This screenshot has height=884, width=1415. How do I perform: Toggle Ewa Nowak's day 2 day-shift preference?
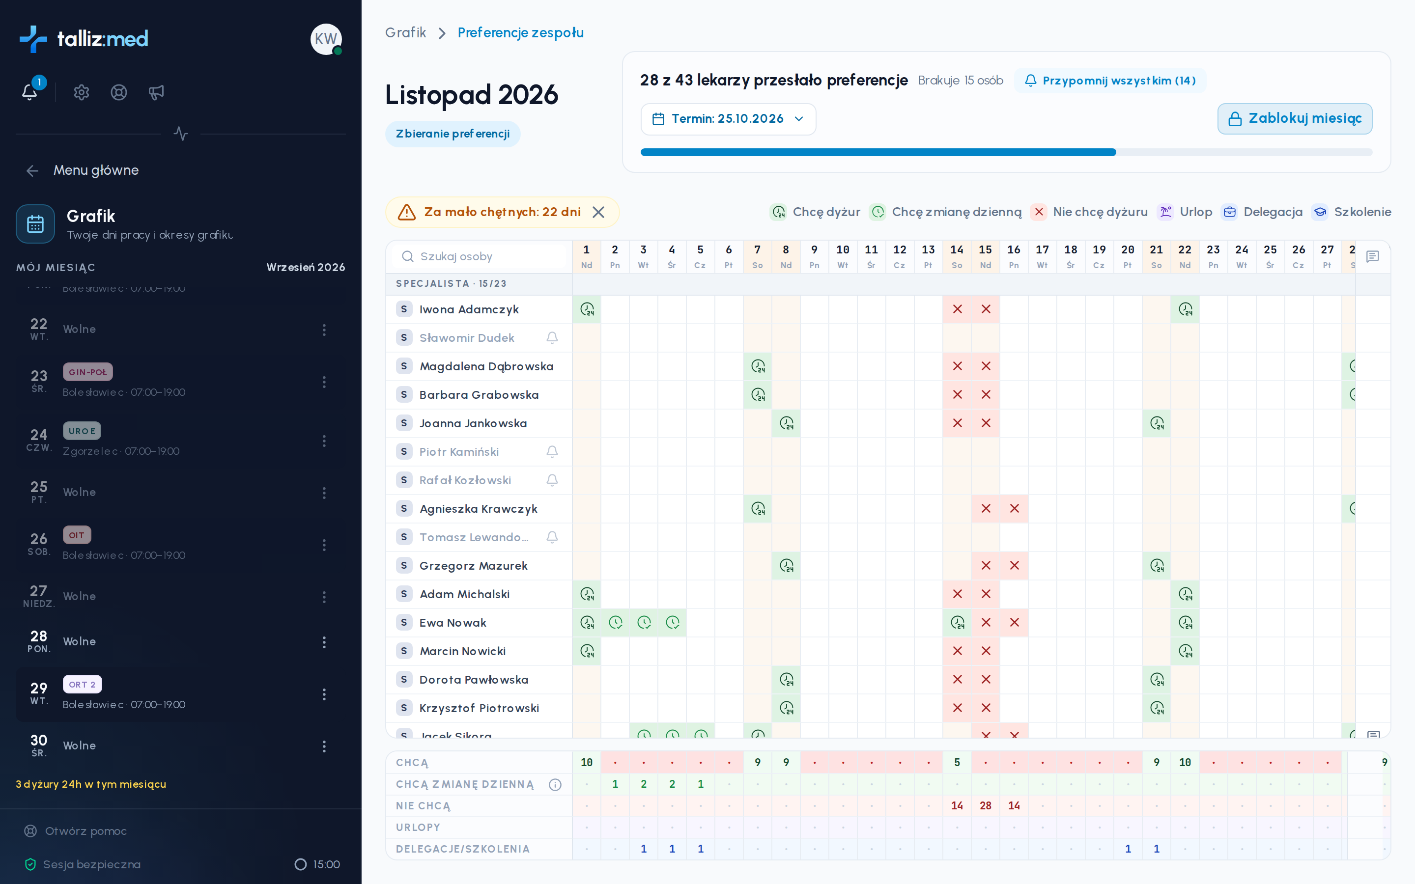tap(615, 623)
